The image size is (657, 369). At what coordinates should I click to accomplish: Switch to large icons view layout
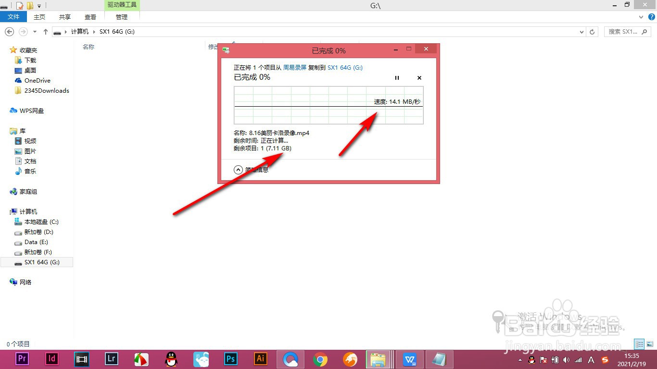(x=650, y=344)
